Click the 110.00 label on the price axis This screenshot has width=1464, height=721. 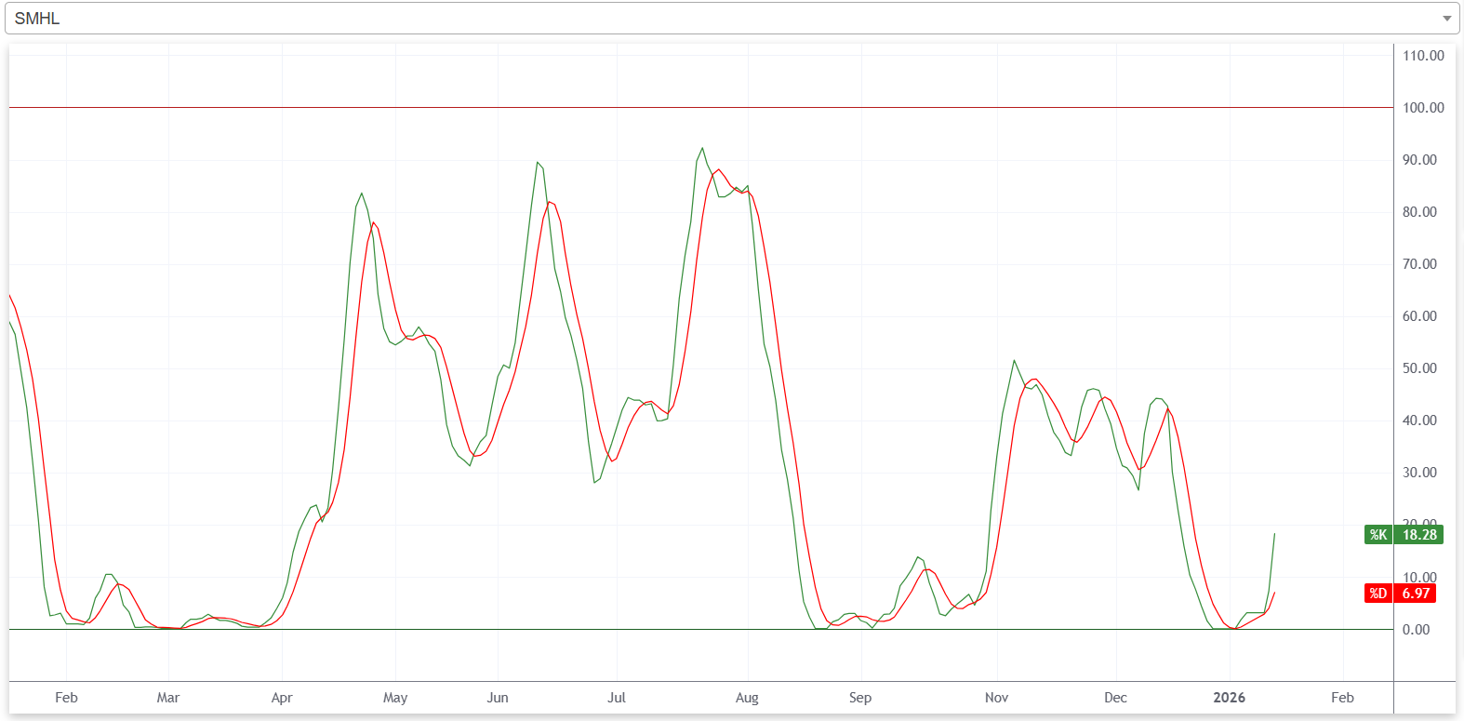click(x=1423, y=56)
